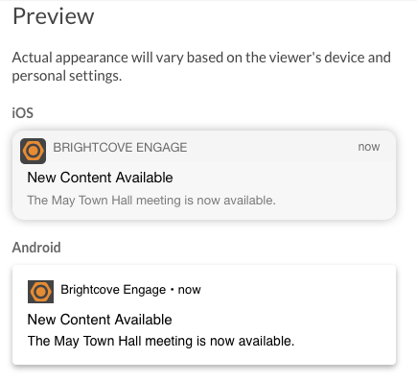Click the Android section label
Image resolution: width=417 pixels, height=382 pixels.
coord(36,248)
